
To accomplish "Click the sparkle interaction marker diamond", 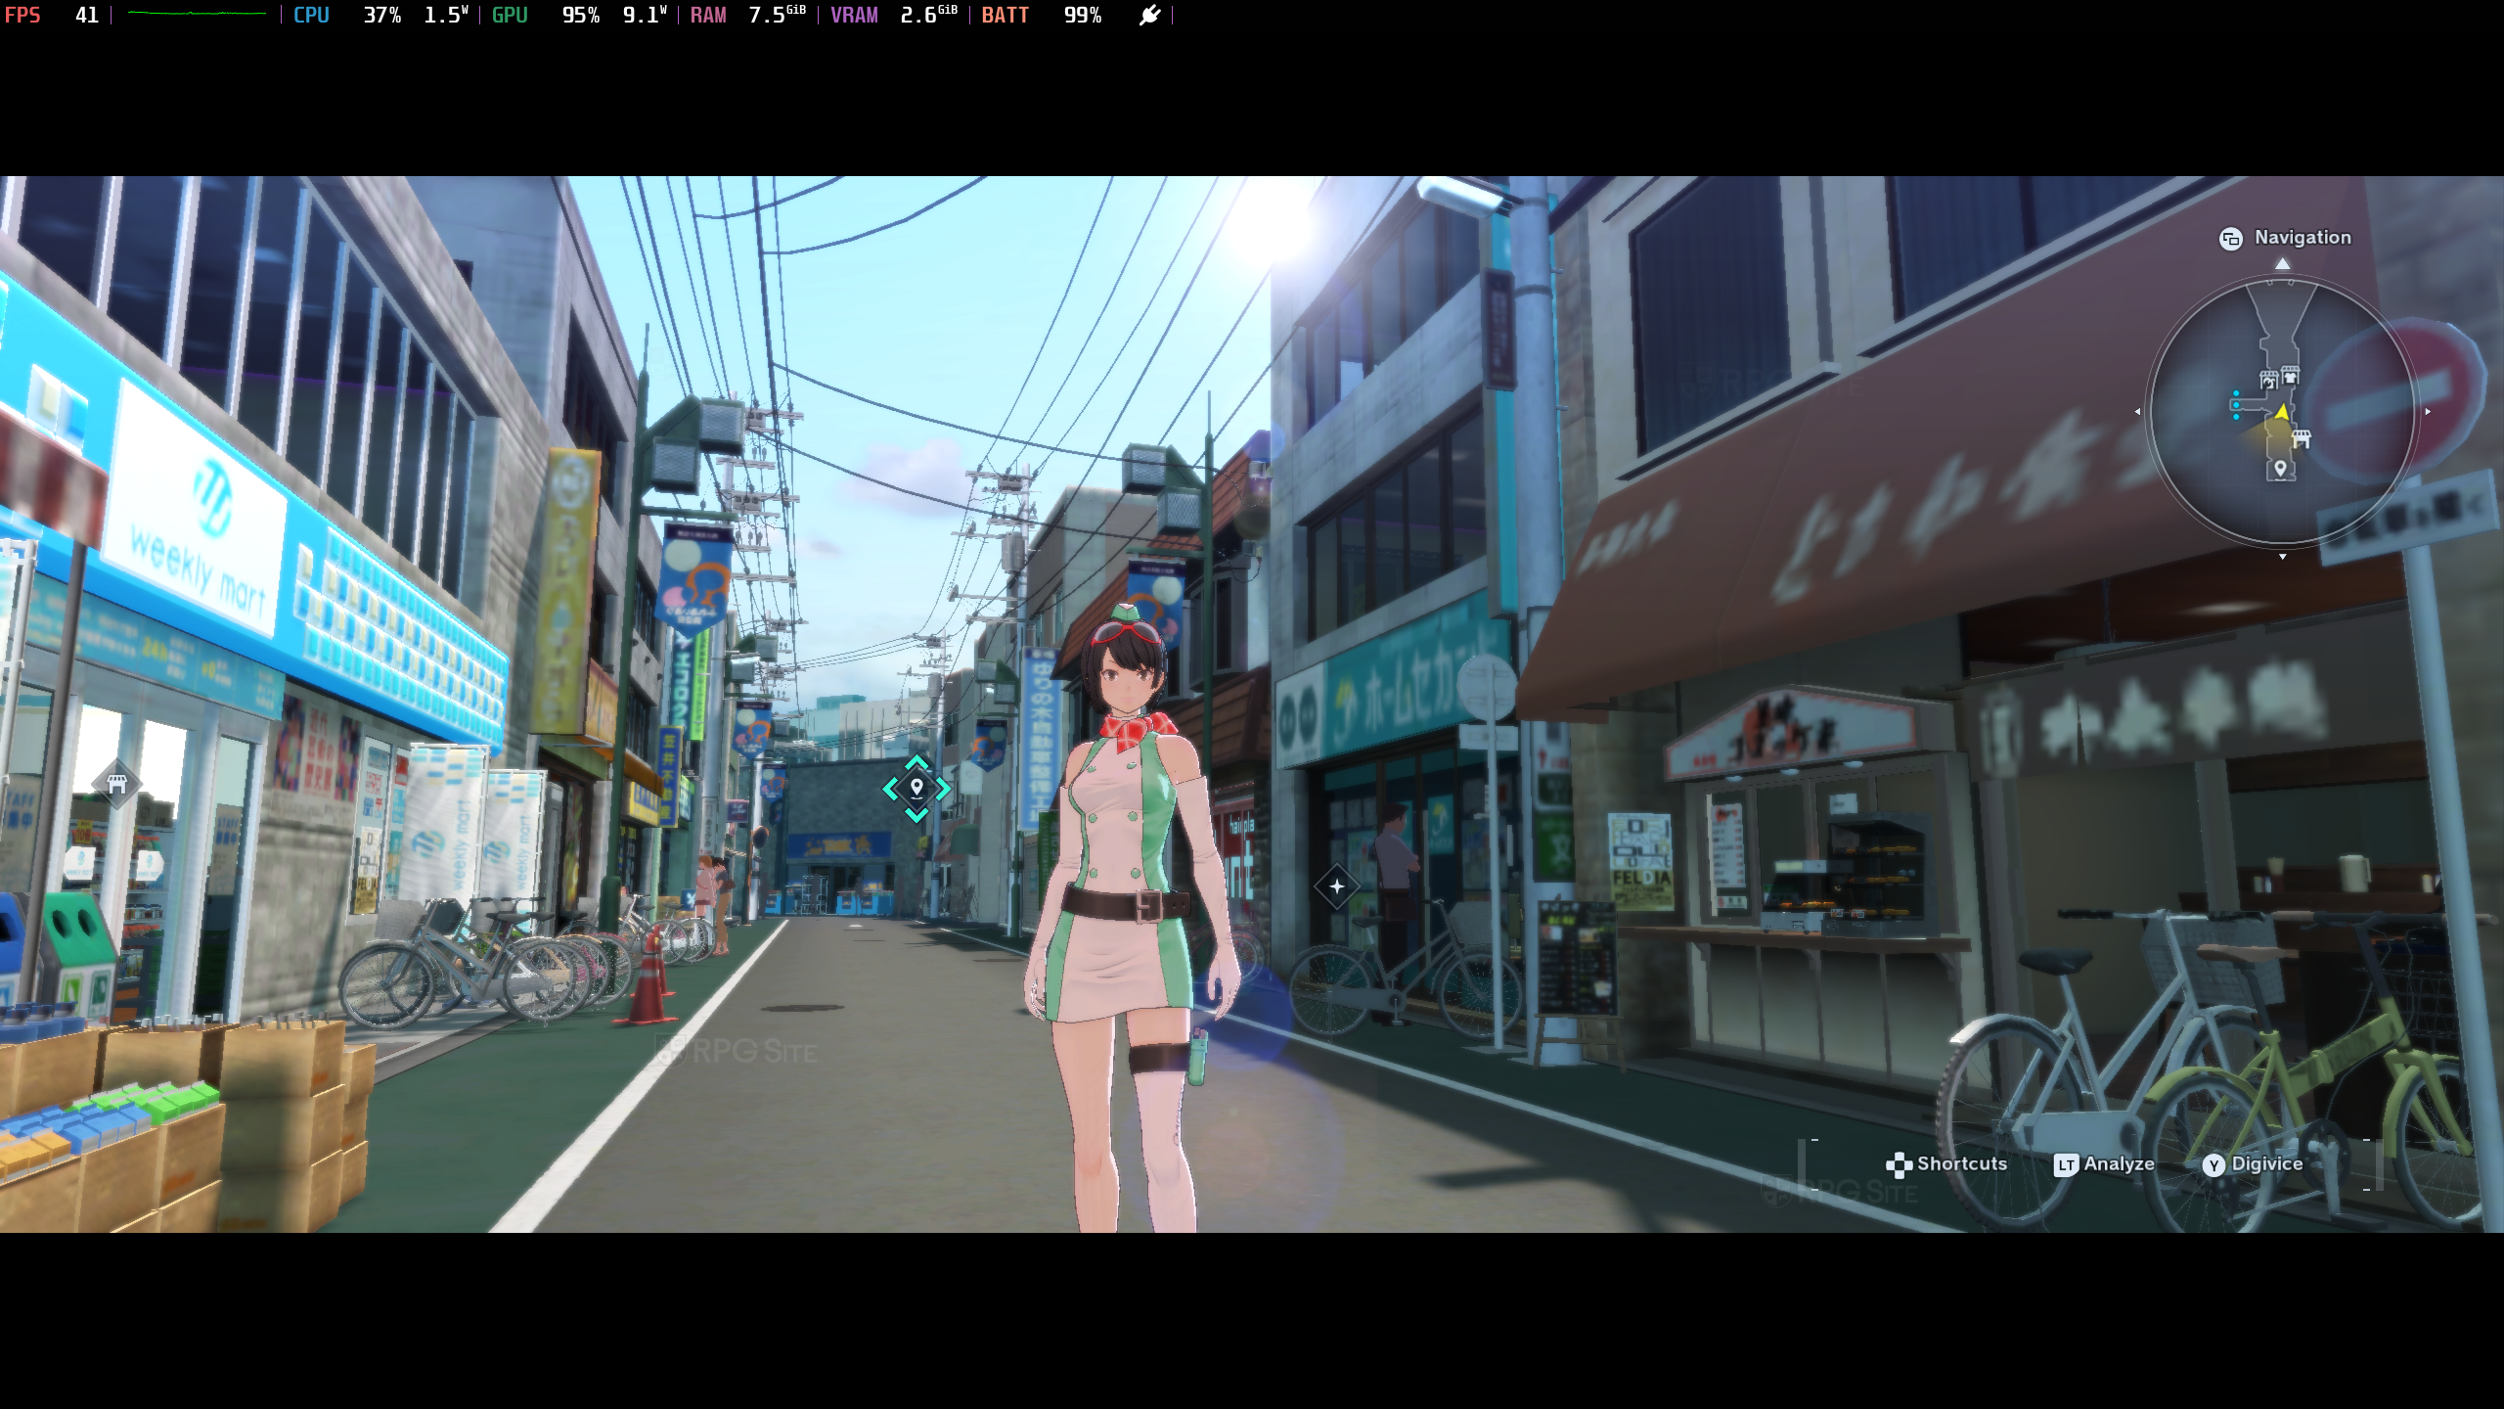I will click(1336, 886).
